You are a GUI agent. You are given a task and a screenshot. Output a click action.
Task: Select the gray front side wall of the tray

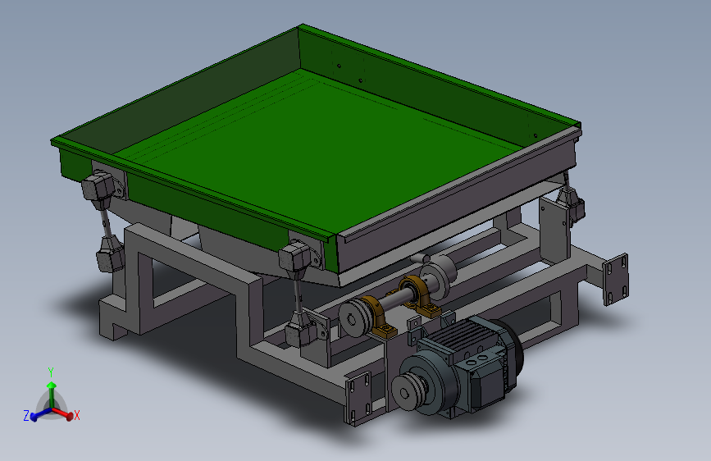tap(458, 202)
